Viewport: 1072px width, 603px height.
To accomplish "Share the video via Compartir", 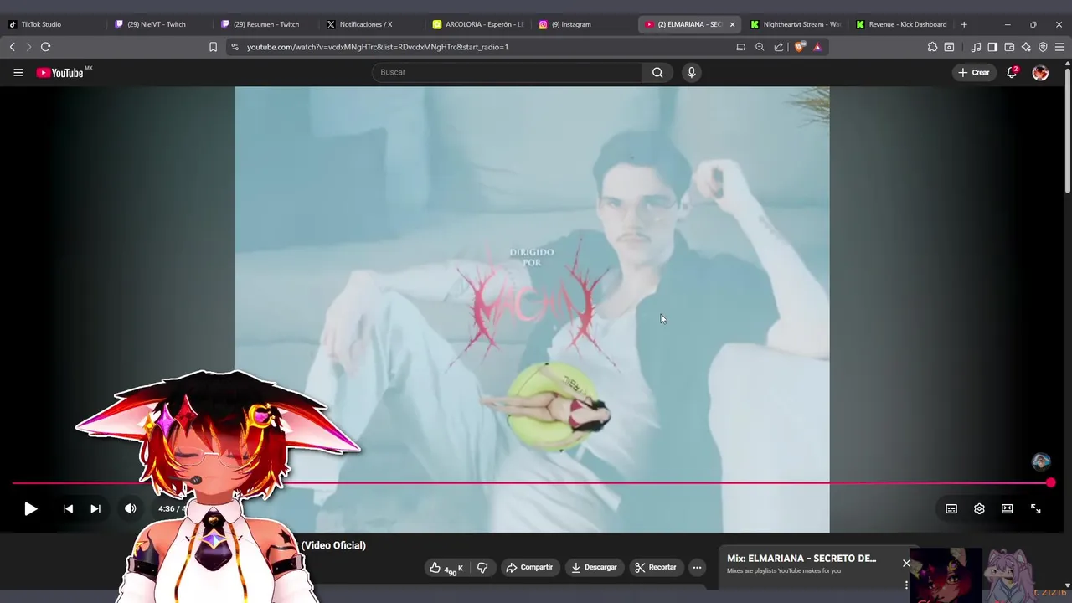I will 528,568.
